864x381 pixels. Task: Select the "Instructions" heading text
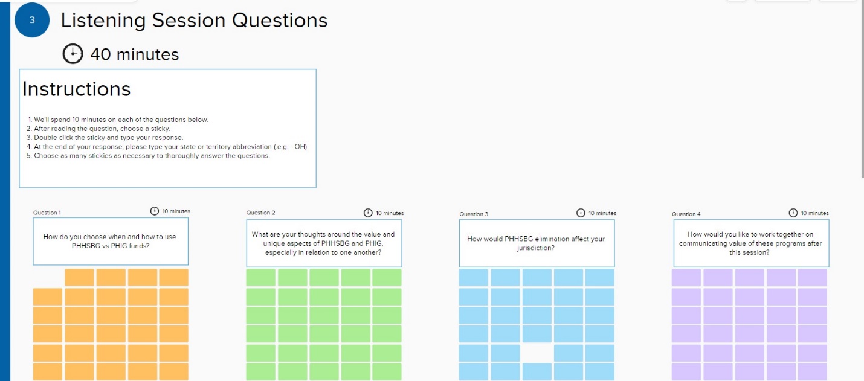77,89
